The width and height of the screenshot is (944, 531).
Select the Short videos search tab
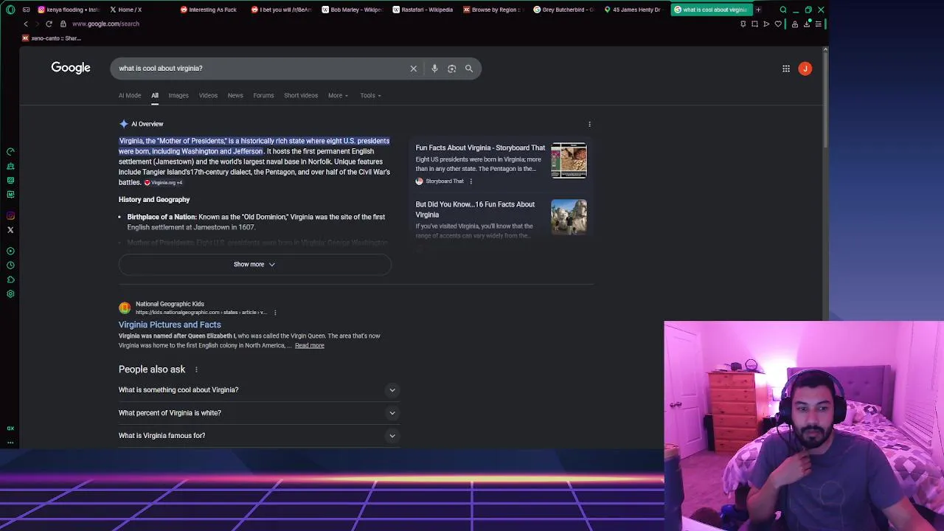(301, 95)
